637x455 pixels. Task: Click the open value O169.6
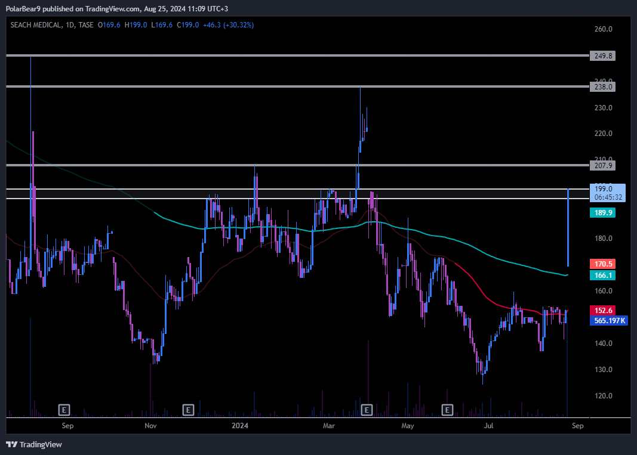click(x=109, y=25)
